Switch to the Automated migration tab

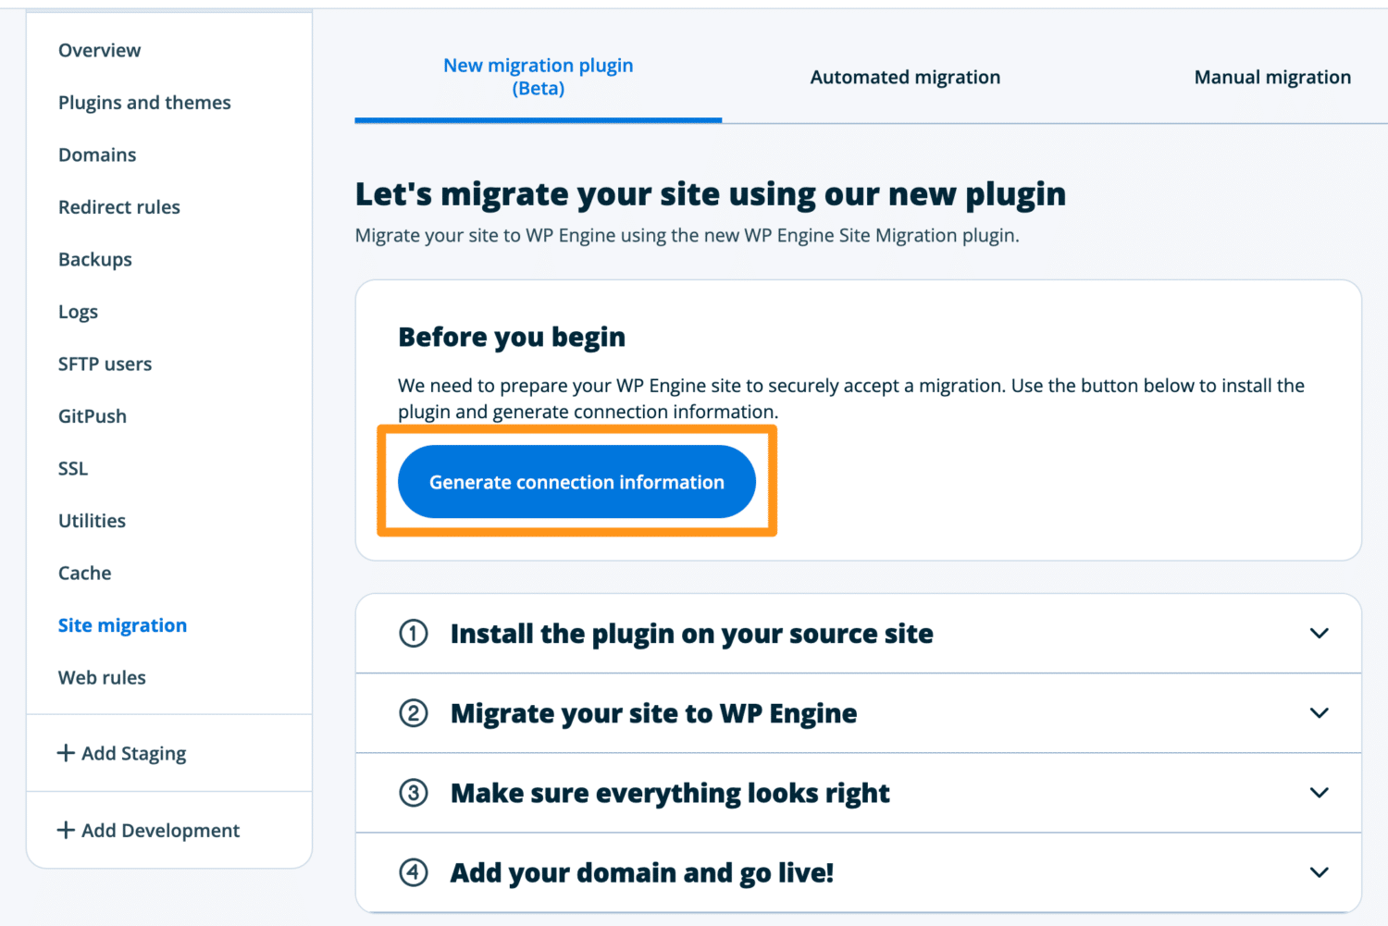point(905,77)
